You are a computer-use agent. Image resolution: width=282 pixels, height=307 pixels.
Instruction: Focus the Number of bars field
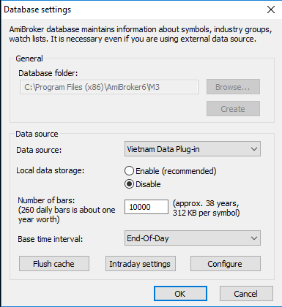(x=146, y=207)
